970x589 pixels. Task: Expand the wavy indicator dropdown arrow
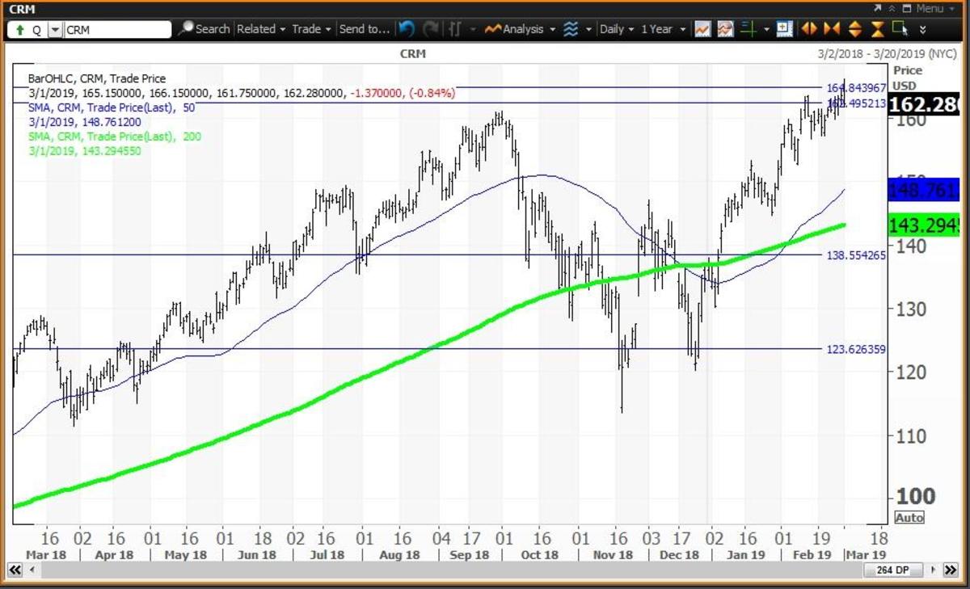point(588,29)
